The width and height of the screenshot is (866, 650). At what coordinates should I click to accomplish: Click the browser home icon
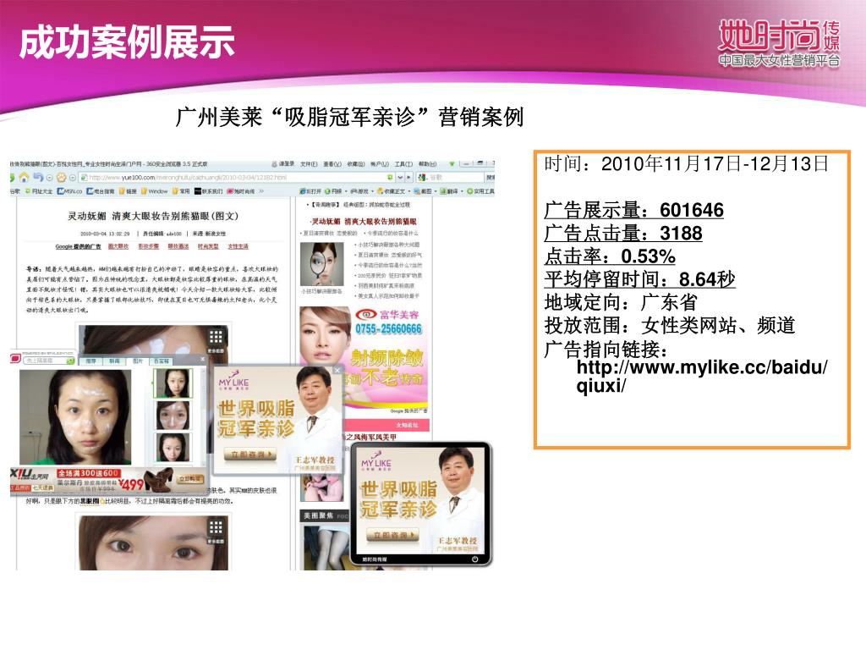tap(24, 178)
